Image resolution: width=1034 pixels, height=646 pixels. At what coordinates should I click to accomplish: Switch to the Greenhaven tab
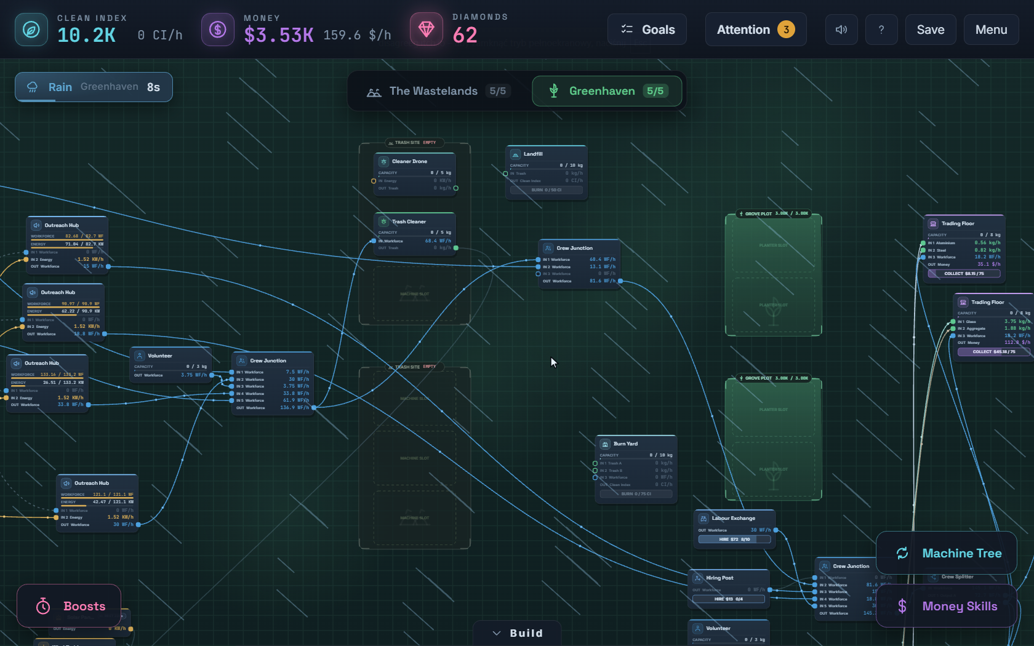(607, 91)
